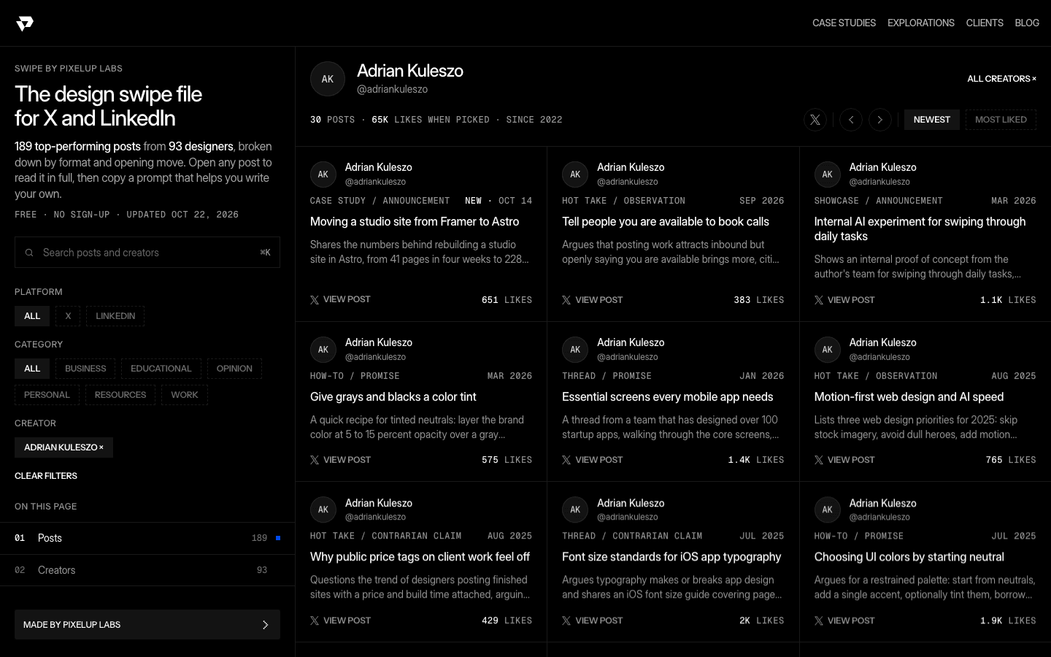Click the search magnifier icon
Viewport: 1051px width, 657px height.
[29, 253]
